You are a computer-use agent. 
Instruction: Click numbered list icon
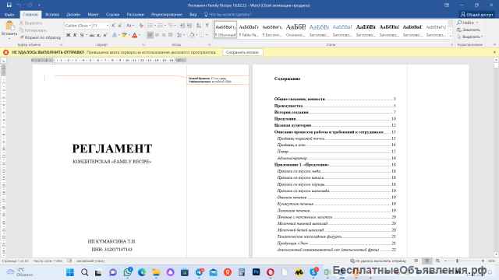[161, 26]
